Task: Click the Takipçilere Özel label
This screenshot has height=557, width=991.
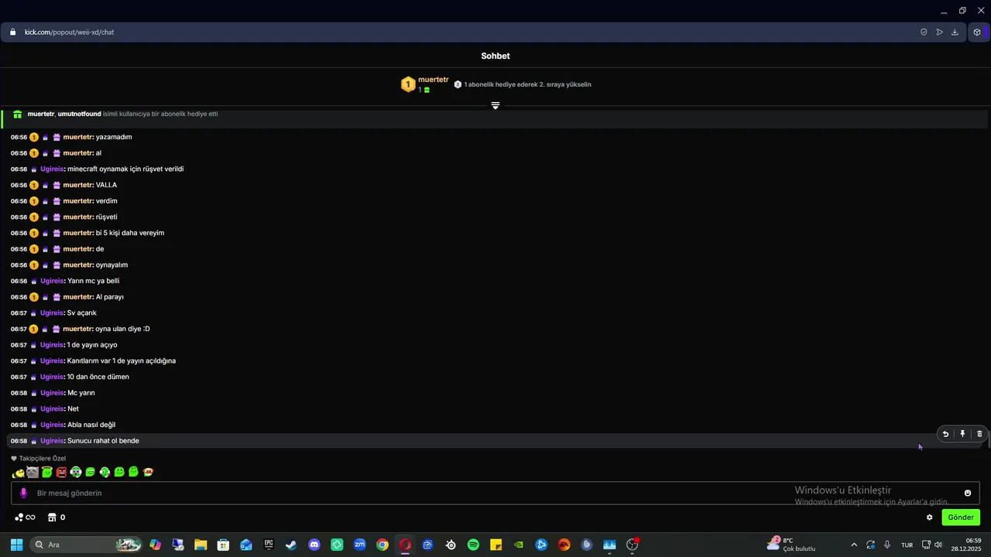Action: click(42, 459)
